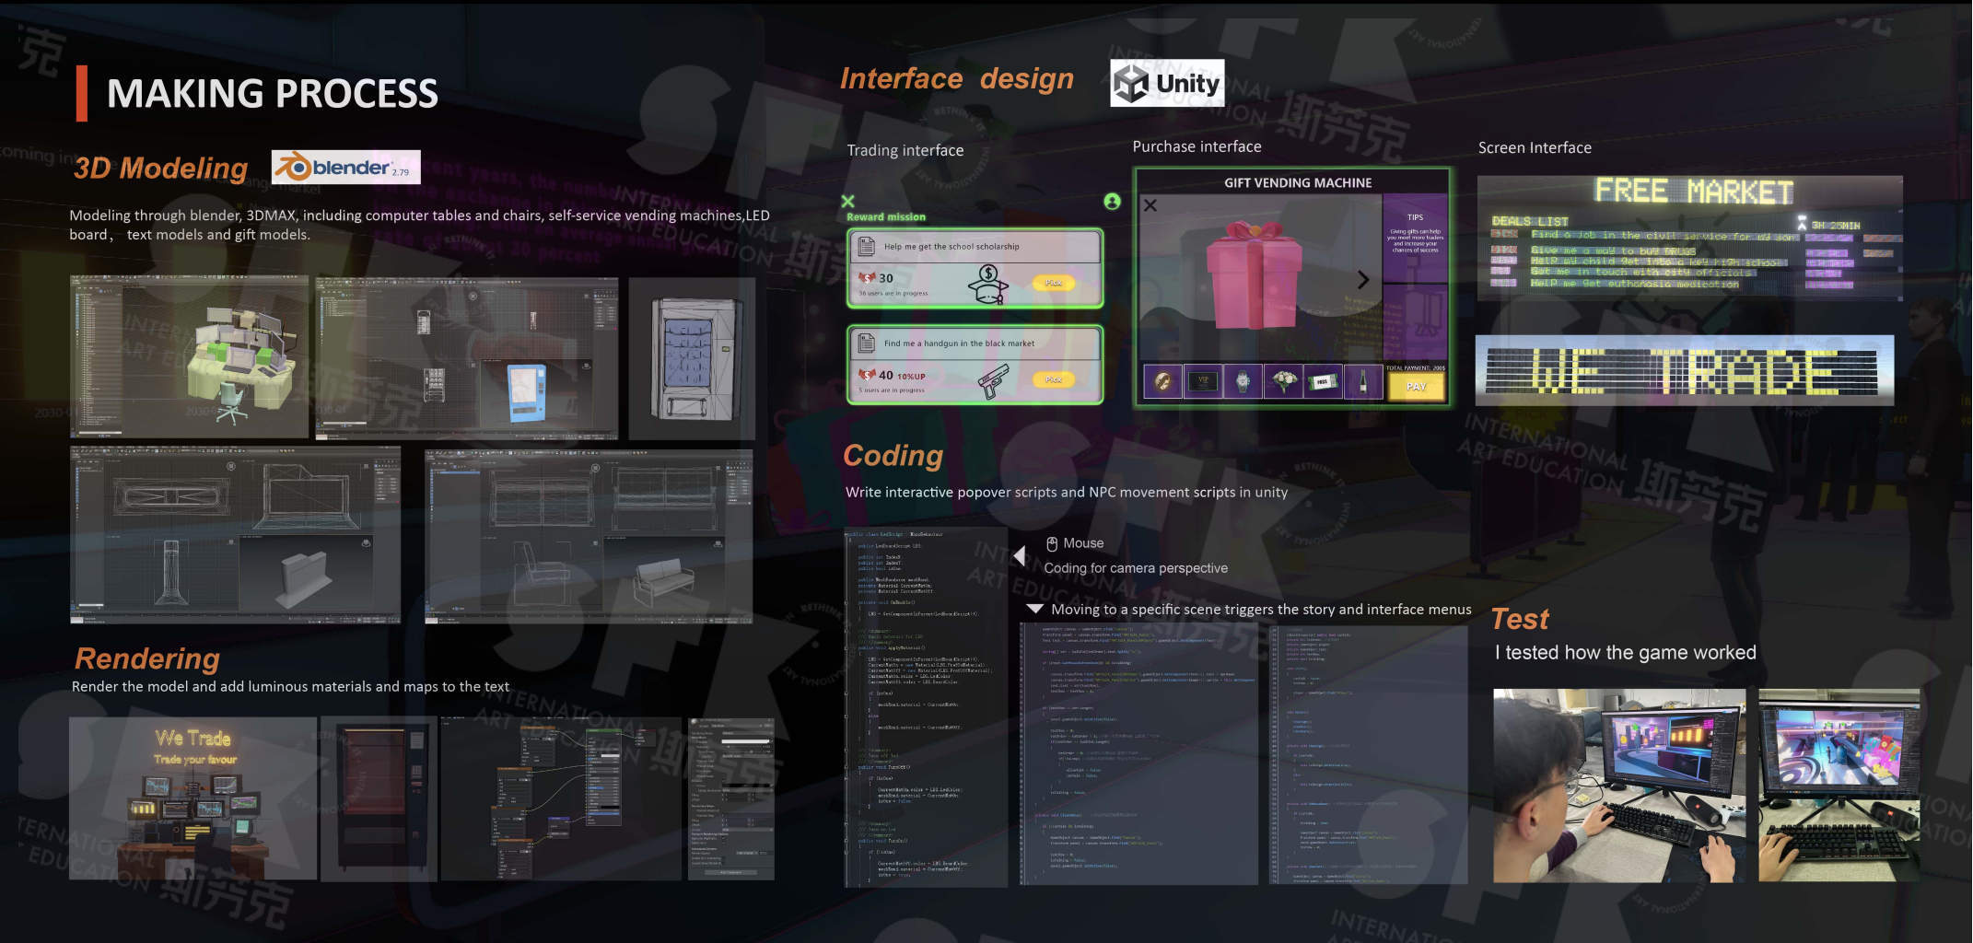Image resolution: width=1973 pixels, height=943 pixels.
Task: Click the handshake reward icon beside 30
Action: coord(867,277)
